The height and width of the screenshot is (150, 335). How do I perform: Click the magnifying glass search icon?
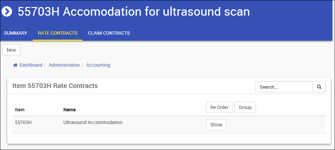pos(319,87)
